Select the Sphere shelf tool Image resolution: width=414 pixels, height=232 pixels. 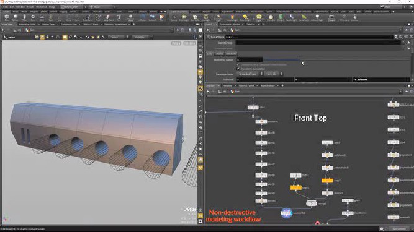coord(16,17)
